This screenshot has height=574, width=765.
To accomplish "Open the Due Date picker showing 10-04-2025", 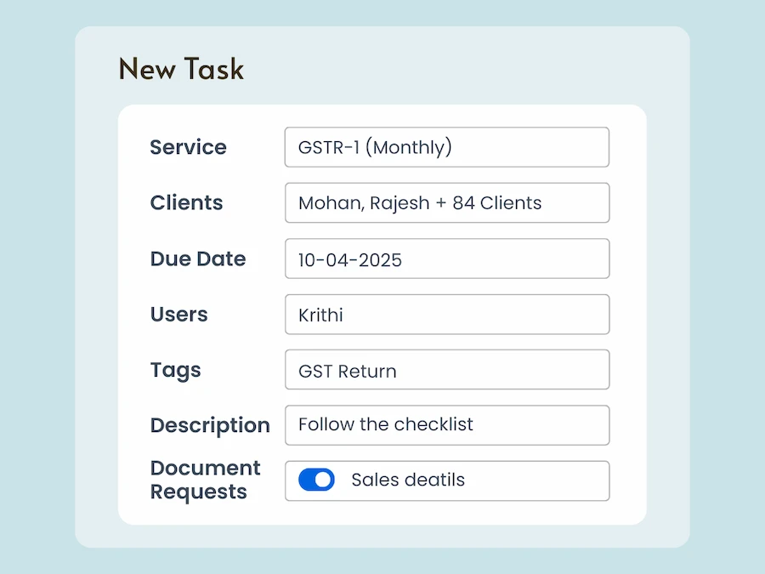I will pyautogui.click(x=447, y=259).
